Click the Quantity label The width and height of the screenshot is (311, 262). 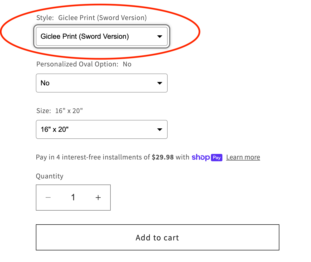pos(50,176)
